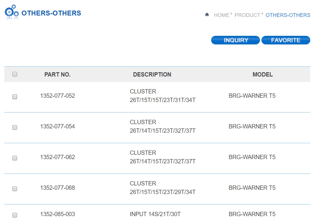Click the INPUT 14S/21T/30T description
Viewport: 316px width, 221px height.
point(155,214)
